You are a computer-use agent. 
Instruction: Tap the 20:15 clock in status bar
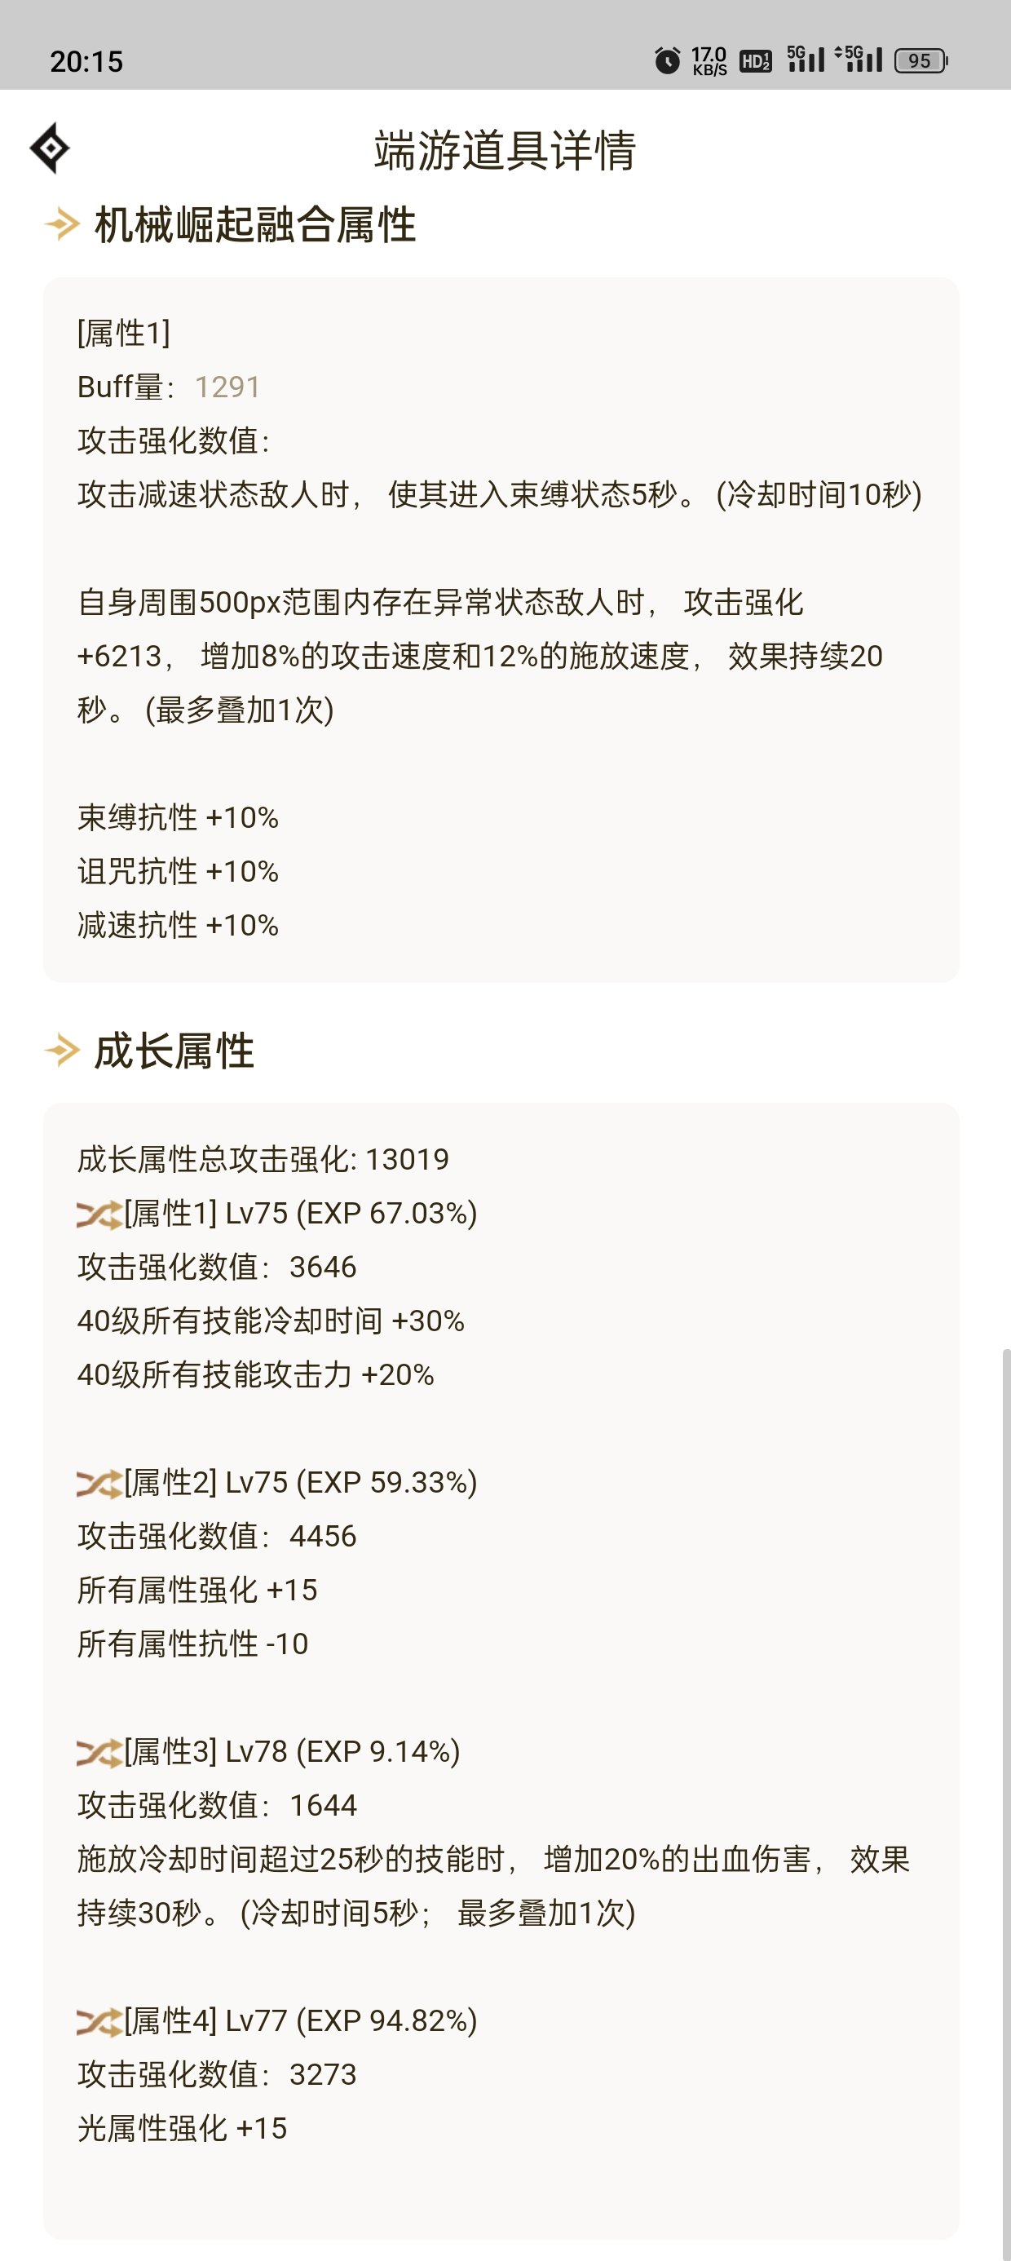[86, 61]
